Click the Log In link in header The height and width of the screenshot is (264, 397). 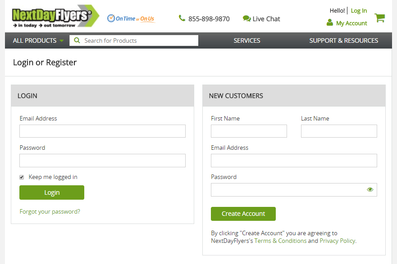pos(359,11)
